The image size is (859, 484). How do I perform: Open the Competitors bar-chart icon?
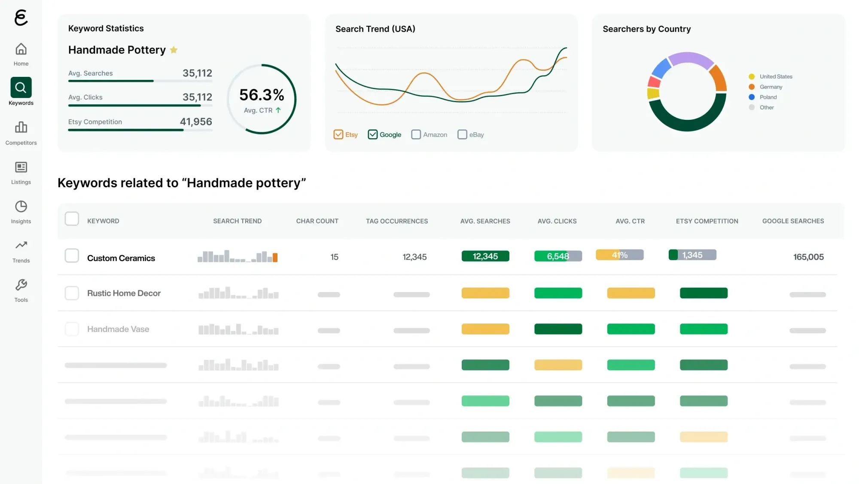[21, 127]
